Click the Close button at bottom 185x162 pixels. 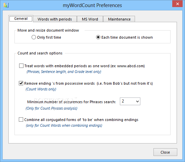point(165,152)
